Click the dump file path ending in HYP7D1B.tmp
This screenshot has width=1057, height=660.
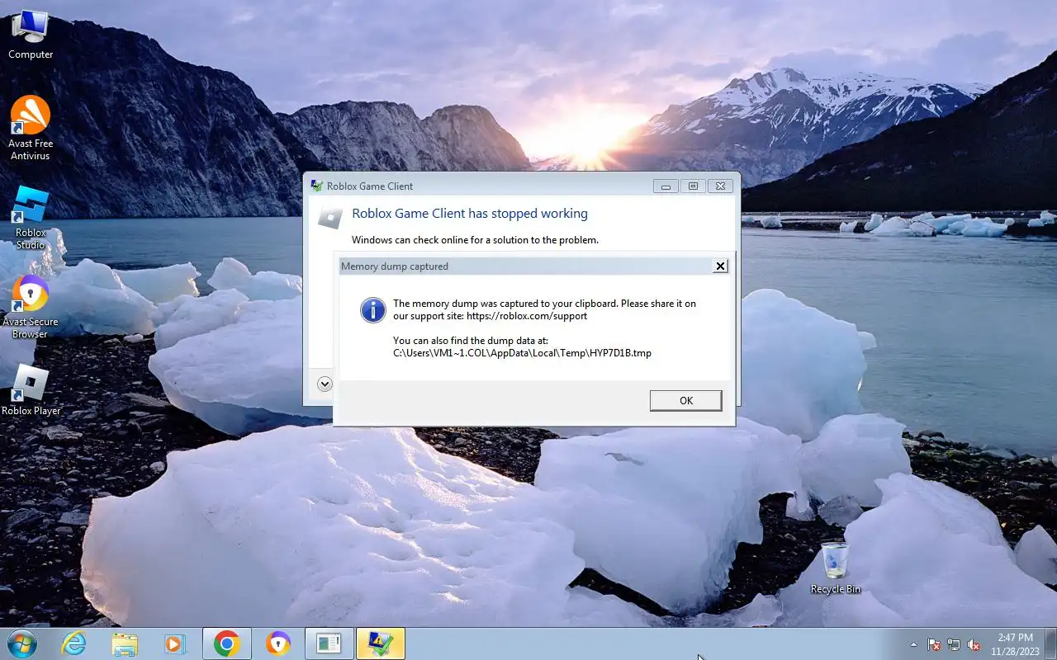522,353
